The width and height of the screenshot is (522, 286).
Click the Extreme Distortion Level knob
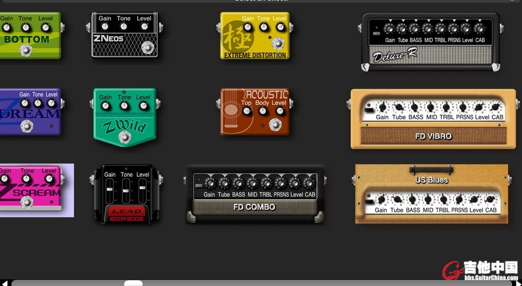[280, 27]
